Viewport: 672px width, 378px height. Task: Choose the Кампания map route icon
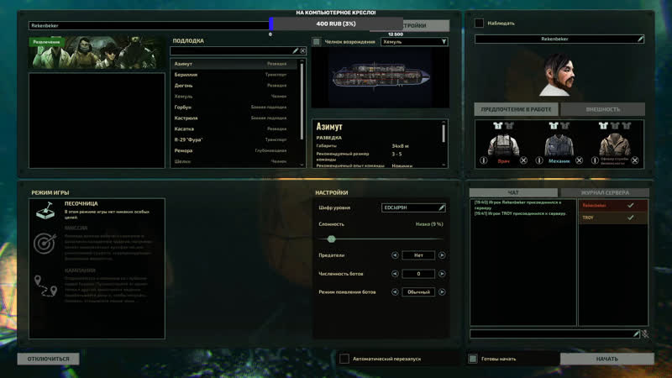click(45, 286)
